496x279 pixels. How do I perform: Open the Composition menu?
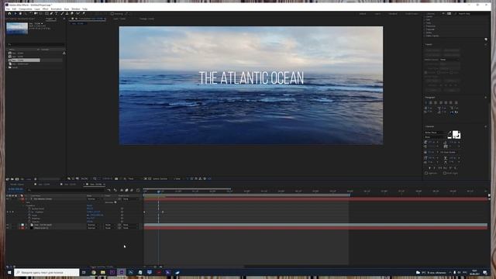(26, 9)
